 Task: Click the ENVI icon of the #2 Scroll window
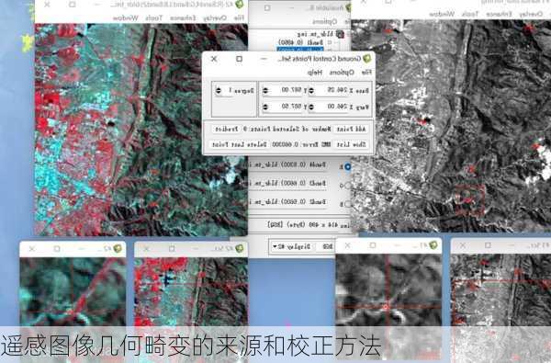(240, 249)
